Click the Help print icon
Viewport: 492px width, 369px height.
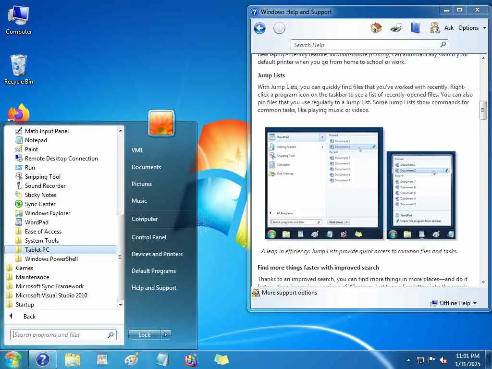pos(396,28)
